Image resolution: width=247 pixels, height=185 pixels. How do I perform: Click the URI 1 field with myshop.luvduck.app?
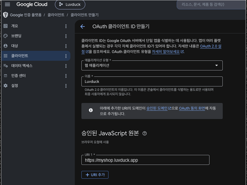click(145, 160)
